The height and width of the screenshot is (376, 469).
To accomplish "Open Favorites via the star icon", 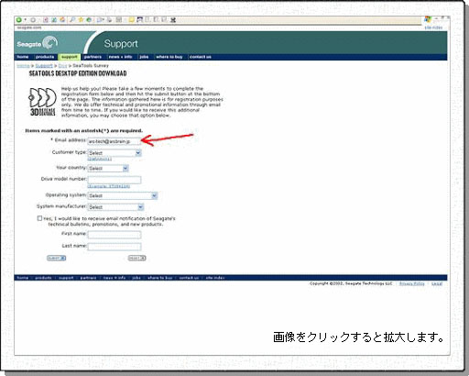I will coord(81,20).
